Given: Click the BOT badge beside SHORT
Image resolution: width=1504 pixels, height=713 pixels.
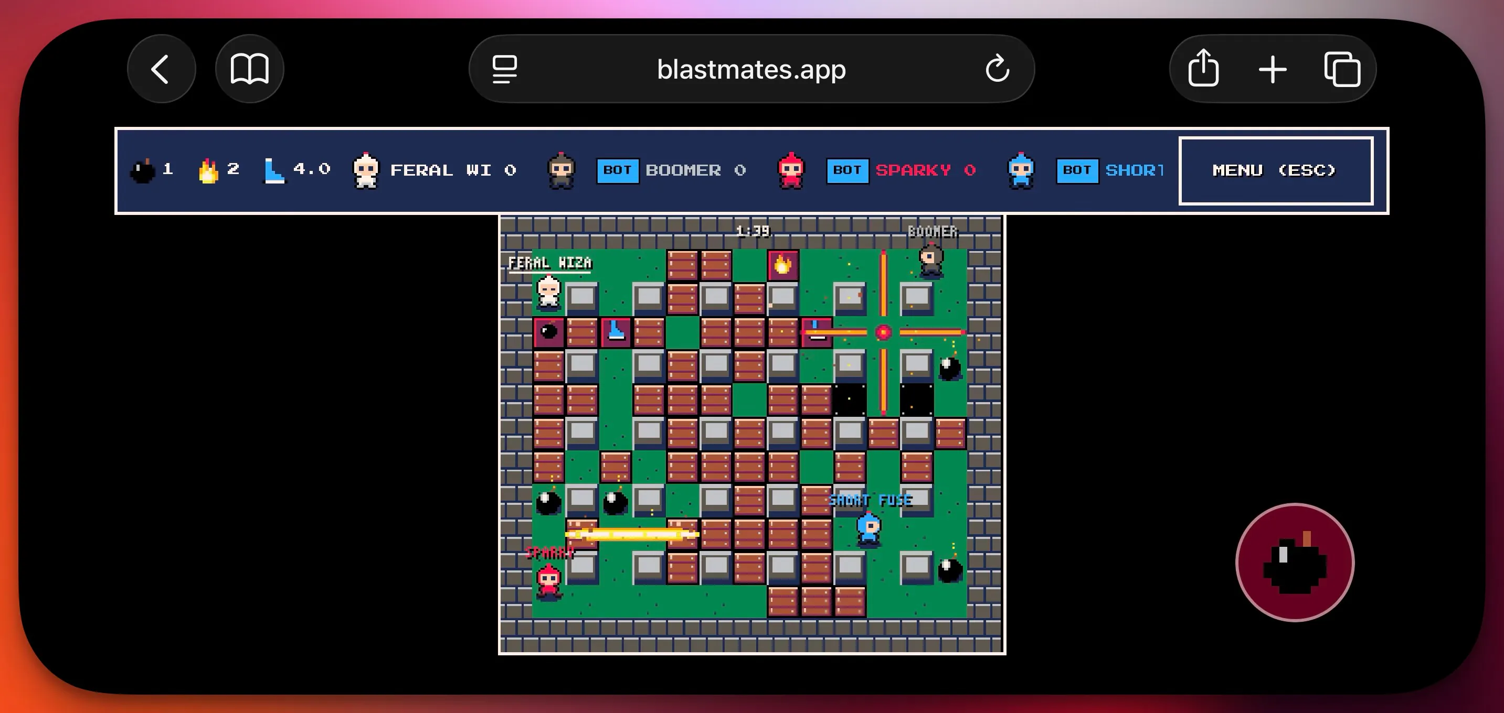Looking at the screenshot, I should coord(1078,171).
